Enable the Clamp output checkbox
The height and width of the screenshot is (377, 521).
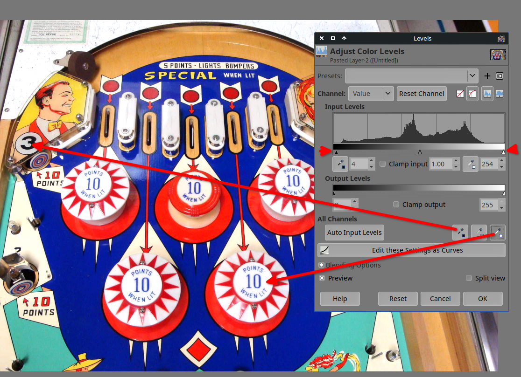[x=396, y=204]
